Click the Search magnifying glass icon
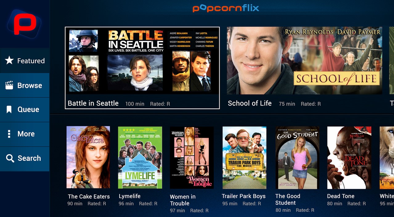 (x=10, y=158)
